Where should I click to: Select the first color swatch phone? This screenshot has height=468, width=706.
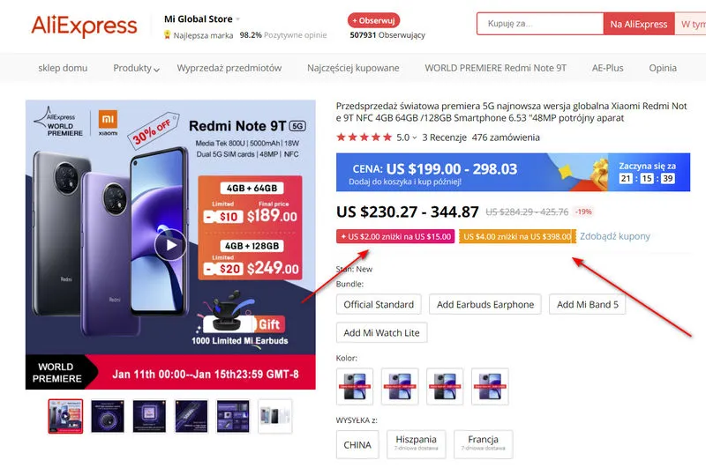click(x=355, y=386)
